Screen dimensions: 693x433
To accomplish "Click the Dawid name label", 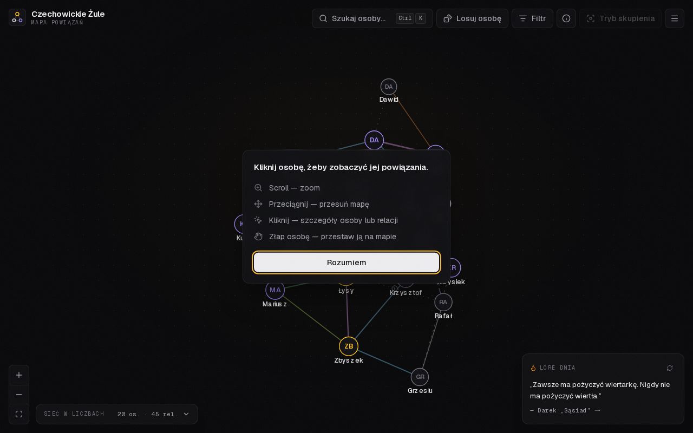I will click(x=389, y=100).
